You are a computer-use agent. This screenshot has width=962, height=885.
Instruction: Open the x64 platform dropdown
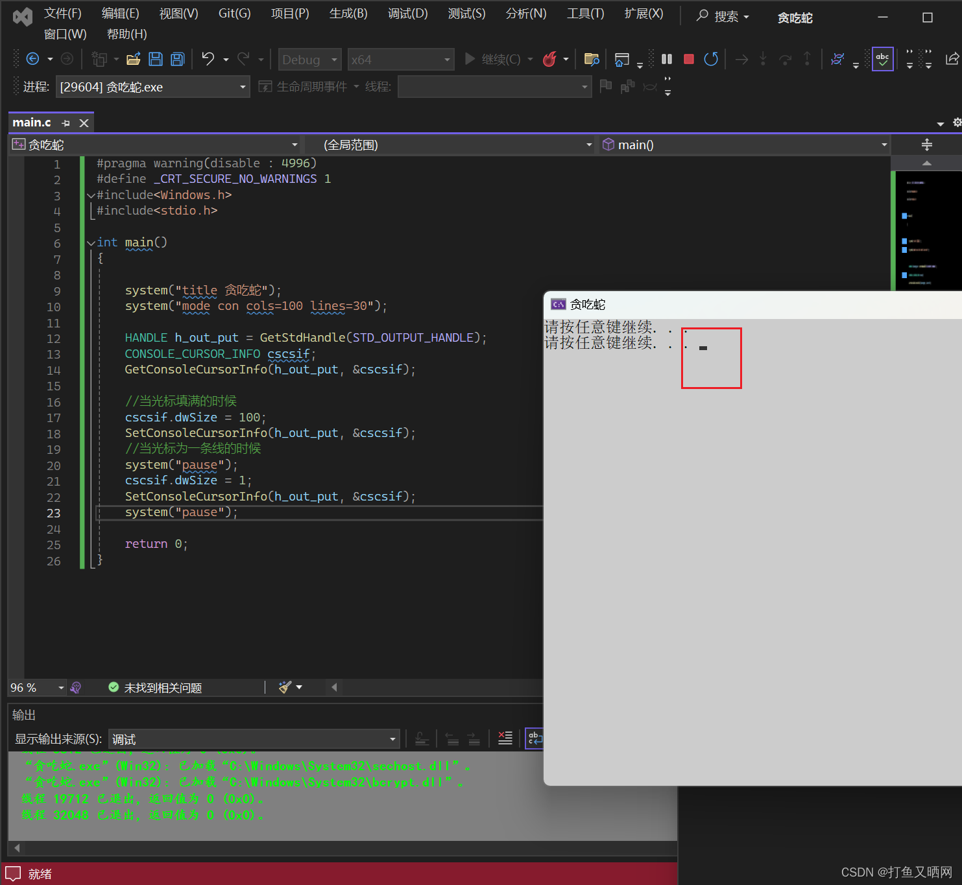coord(400,60)
